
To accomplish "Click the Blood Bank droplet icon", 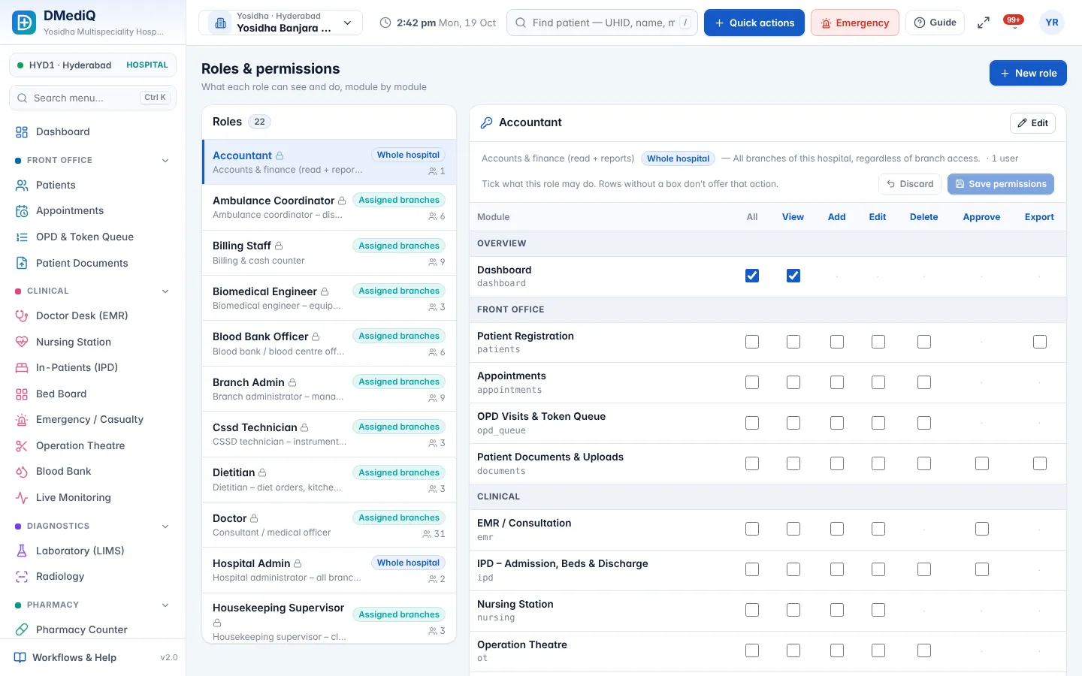I will coord(22,472).
